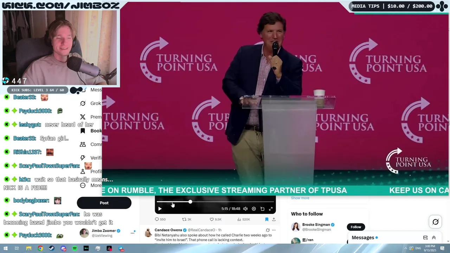The width and height of the screenshot is (450, 253).
Task: Click Jimbo Zoomer account avatar
Action: (84, 233)
